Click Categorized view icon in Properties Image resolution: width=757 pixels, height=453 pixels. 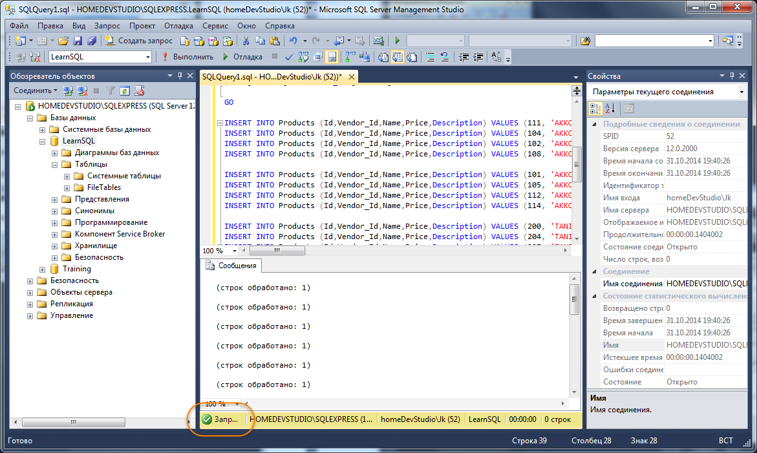(596, 109)
